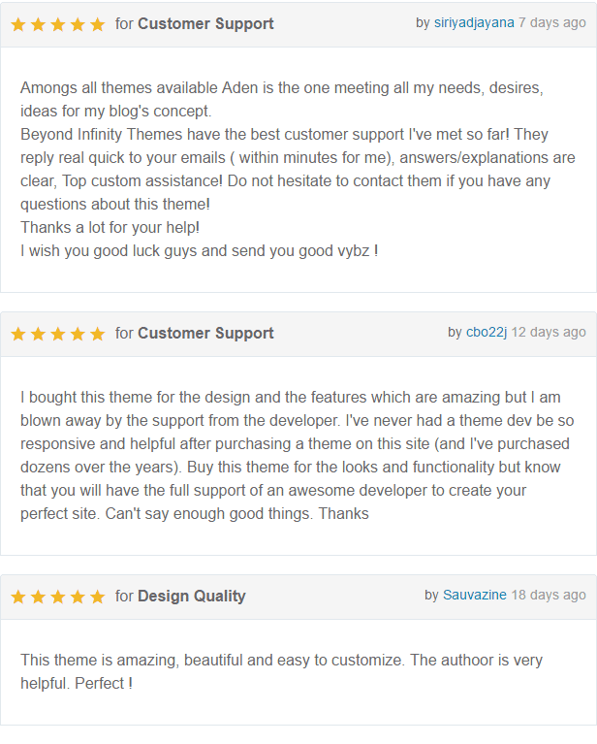Click the first star in siriyadjayana's review
The image size is (597, 744).
[18, 24]
